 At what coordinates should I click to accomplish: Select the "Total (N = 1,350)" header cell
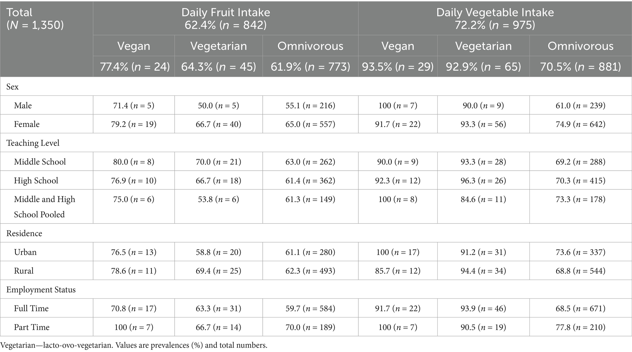point(35,18)
